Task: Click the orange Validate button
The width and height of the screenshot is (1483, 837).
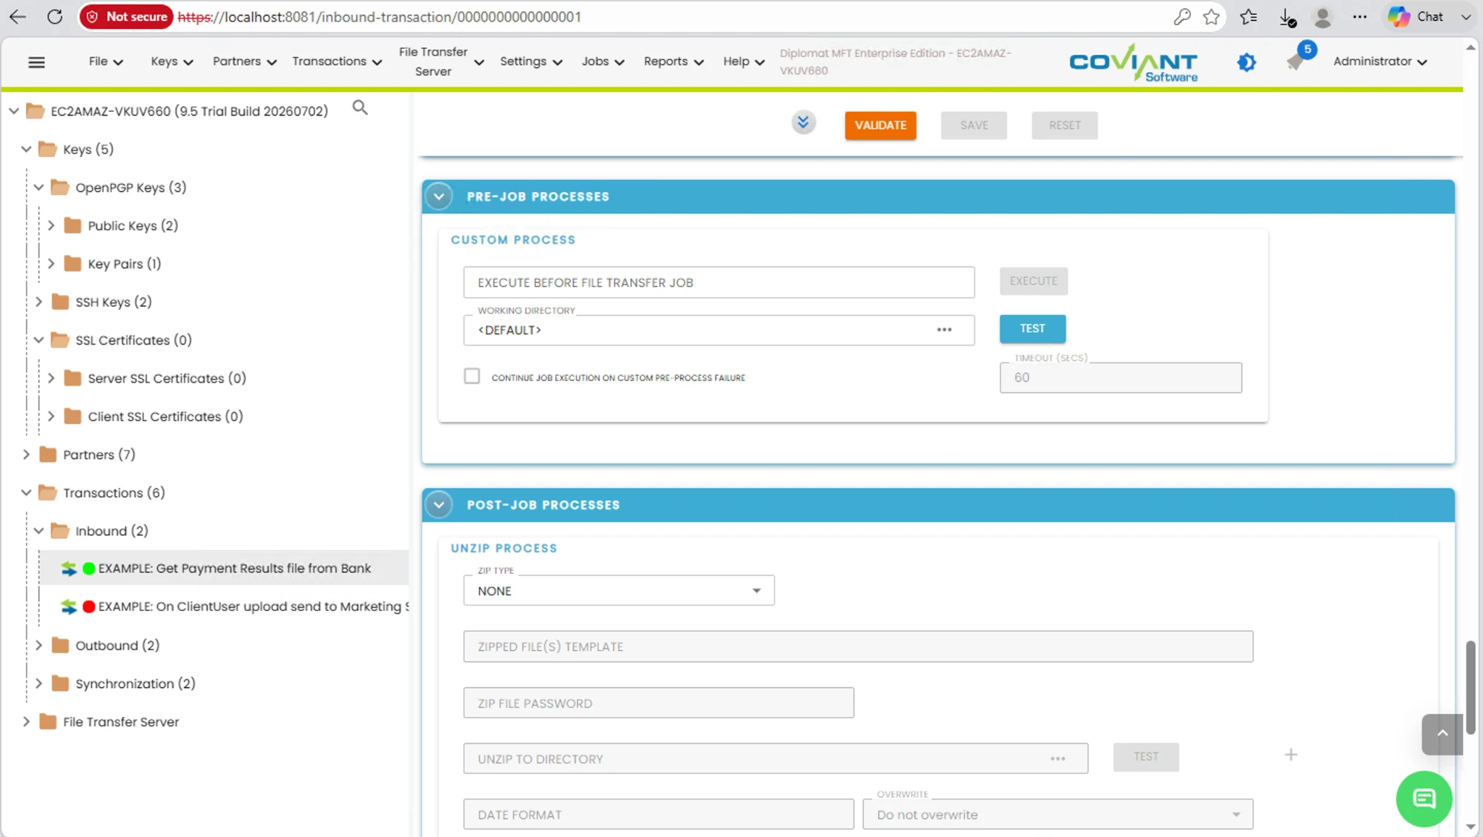Action: pyautogui.click(x=880, y=125)
